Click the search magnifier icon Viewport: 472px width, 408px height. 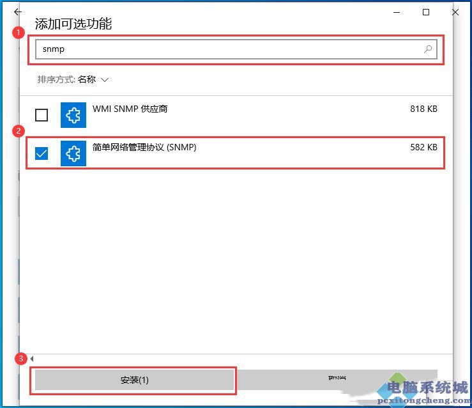pos(428,49)
